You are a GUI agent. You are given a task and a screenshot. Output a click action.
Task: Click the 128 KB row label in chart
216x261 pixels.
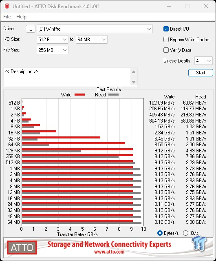[x=13, y=150]
